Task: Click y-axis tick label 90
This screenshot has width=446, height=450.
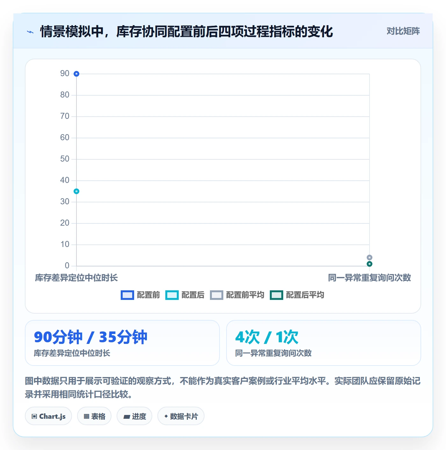Action: click(65, 74)
